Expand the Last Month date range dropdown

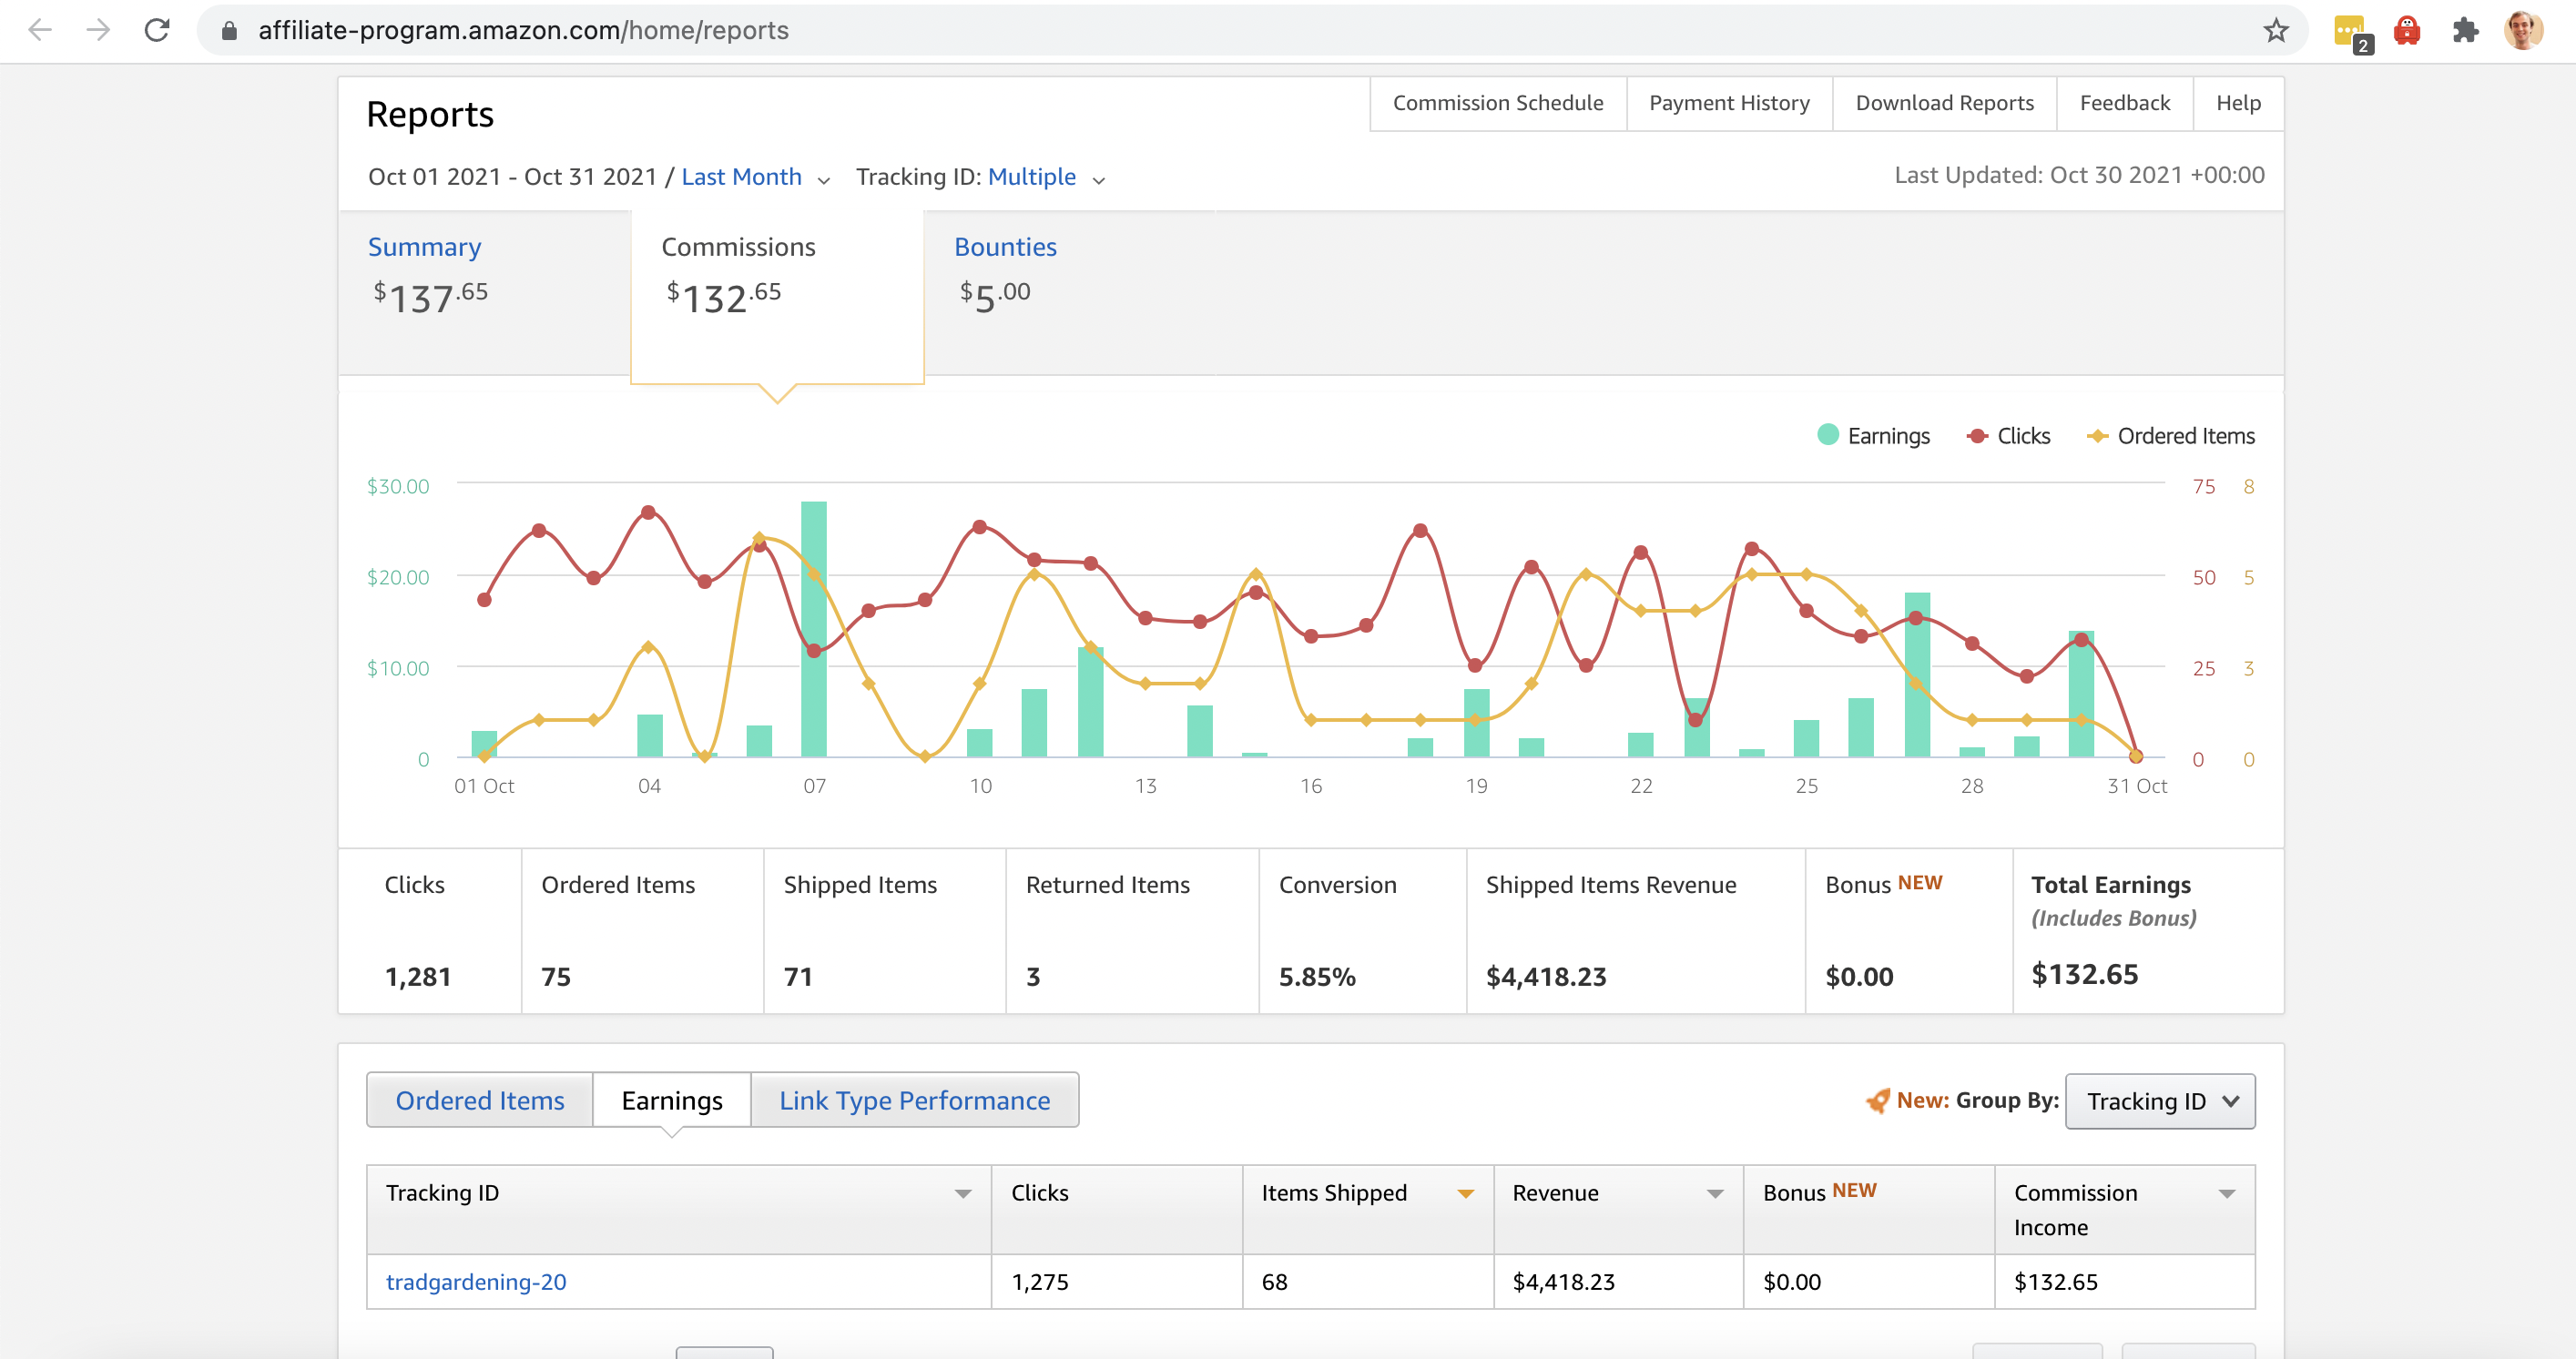click(755, 177)
